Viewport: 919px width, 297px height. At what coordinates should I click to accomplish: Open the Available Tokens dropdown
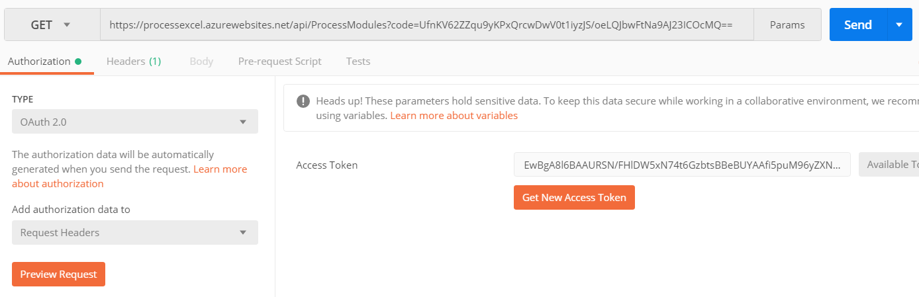coord(889,165)
